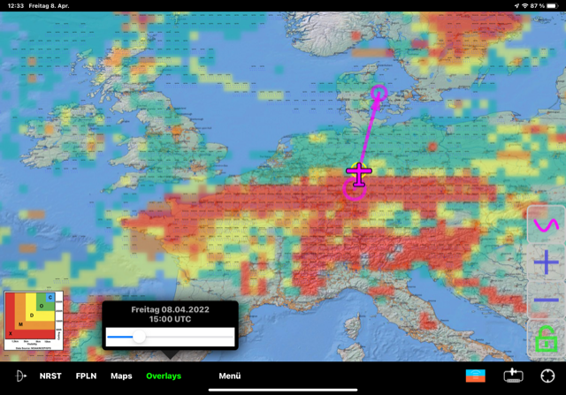The width and height of the screenshot is (566, 395).
Task: Tap the magenta route wave button
Action: coord(546,224)
